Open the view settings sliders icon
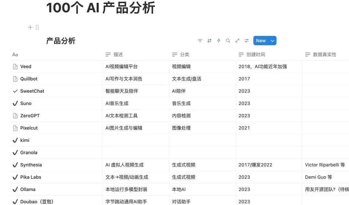The height and width of the screenshot is (205, 349). click(x=247, y=41)
